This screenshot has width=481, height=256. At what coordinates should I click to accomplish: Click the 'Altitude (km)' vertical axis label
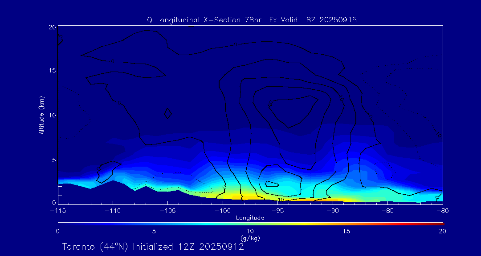pyautogui.click(x=41, y=115)
